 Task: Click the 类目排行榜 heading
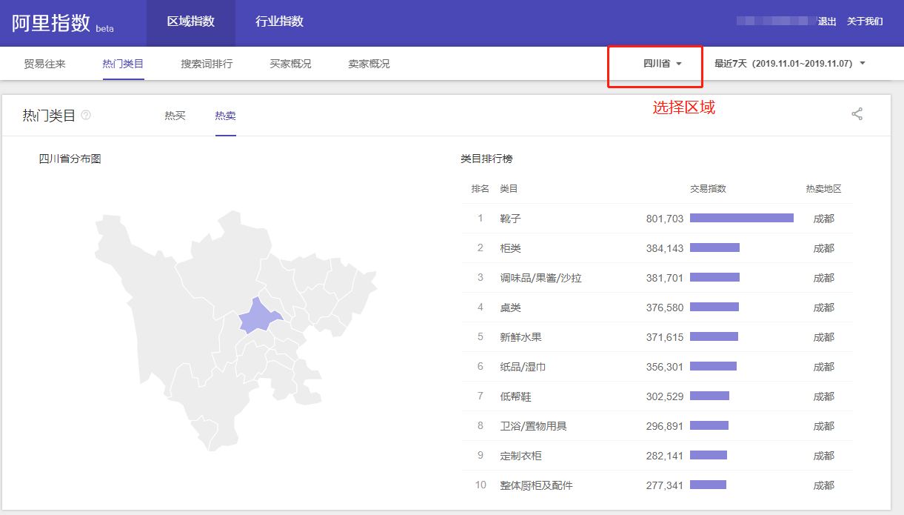click(486, 159)
